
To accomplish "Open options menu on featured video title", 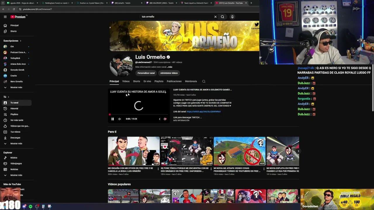I will pyautogui.click(x=166, y=92).
